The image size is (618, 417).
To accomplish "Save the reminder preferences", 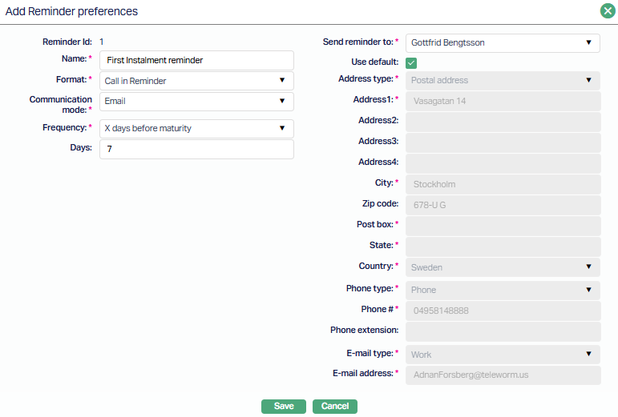I will pos(284,407).
